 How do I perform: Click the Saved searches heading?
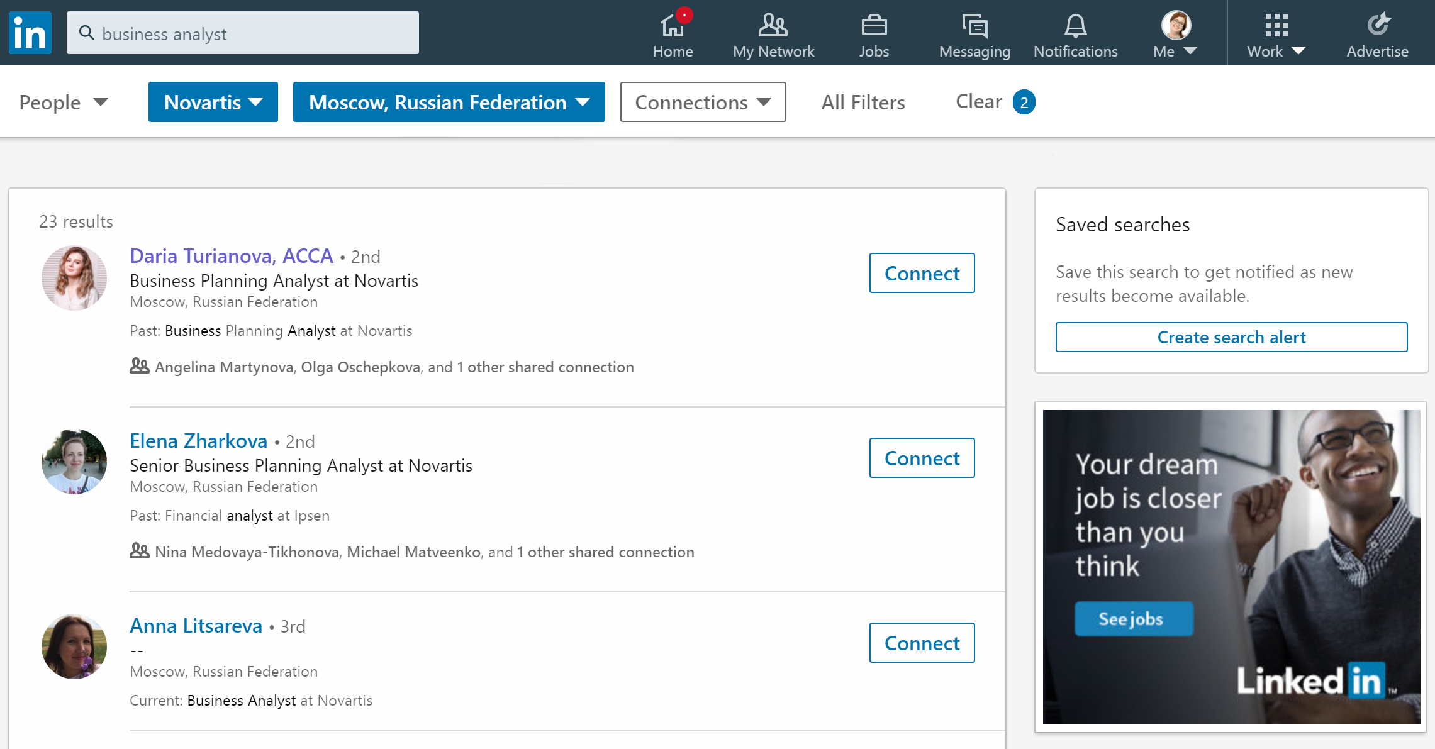1123,225
